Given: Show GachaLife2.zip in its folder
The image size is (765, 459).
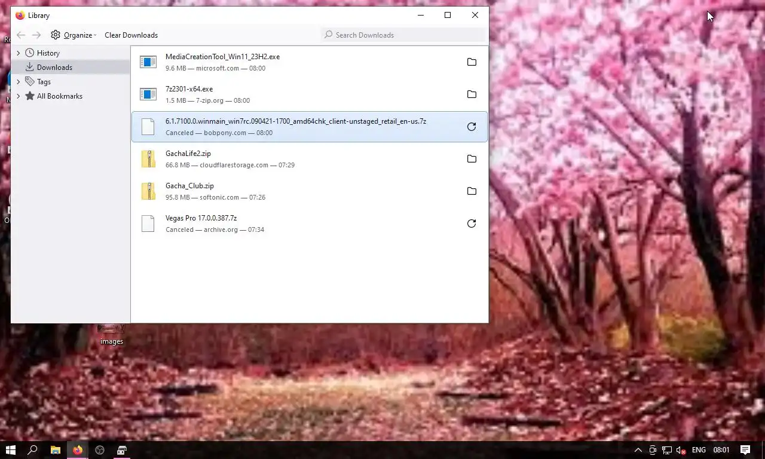Looking at the screenshot, I should 472,159.
